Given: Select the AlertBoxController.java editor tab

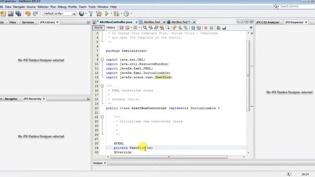Looking at the screenshot, I should pyautogui.click(x=116, y=22).
